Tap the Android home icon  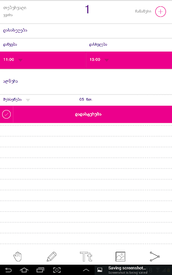[x=24, y=270]
